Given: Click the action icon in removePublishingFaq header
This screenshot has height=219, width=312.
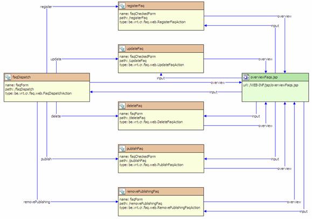Looking at the screenshot, I should pyautogui.click(x=122, y=191).
